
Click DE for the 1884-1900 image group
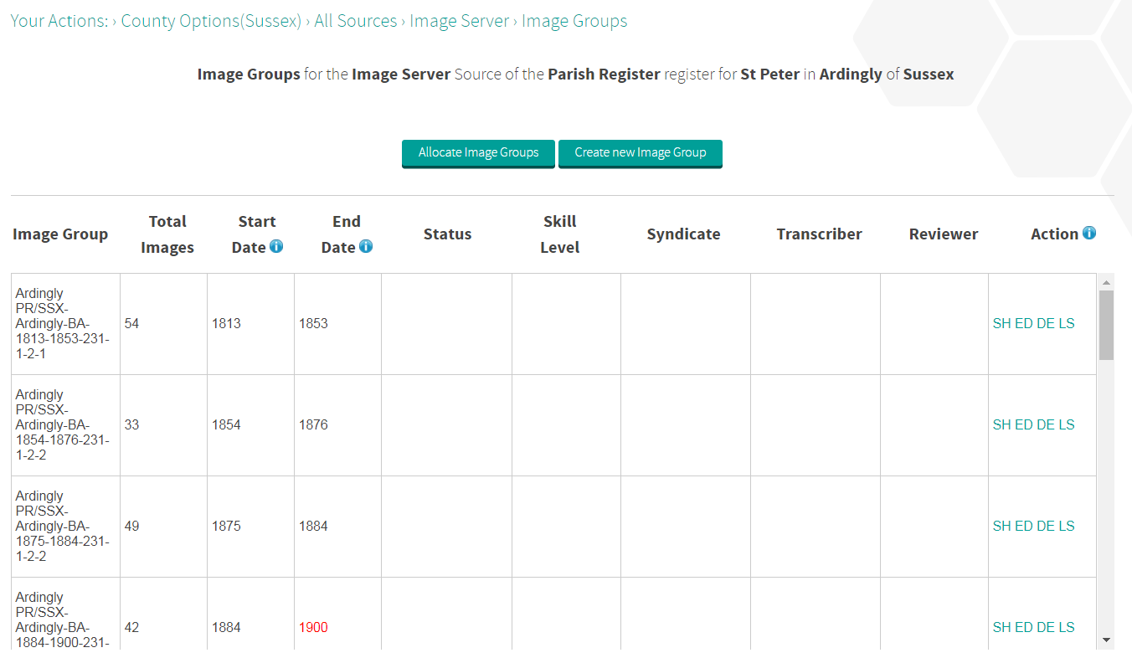point(1045,628)
